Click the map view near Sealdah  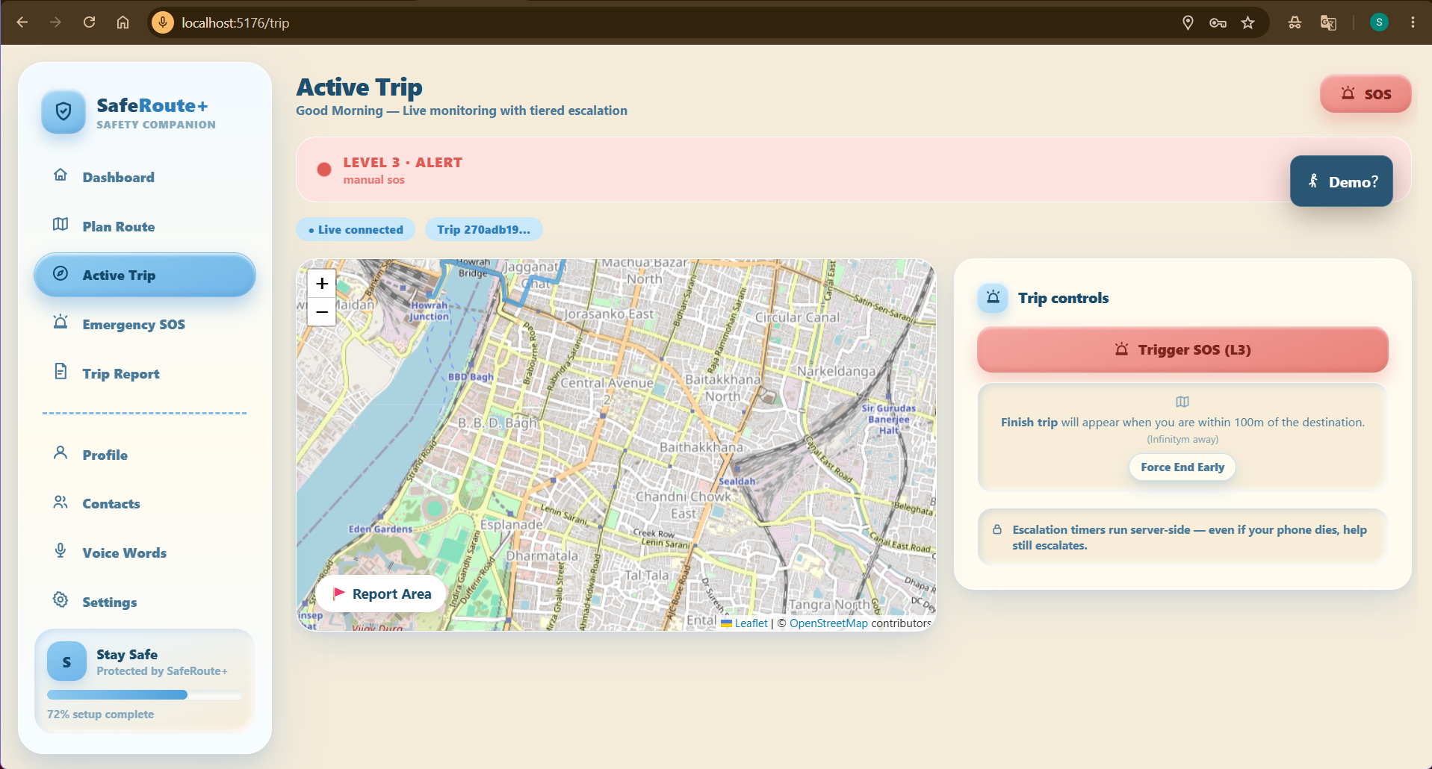[737, 481]
